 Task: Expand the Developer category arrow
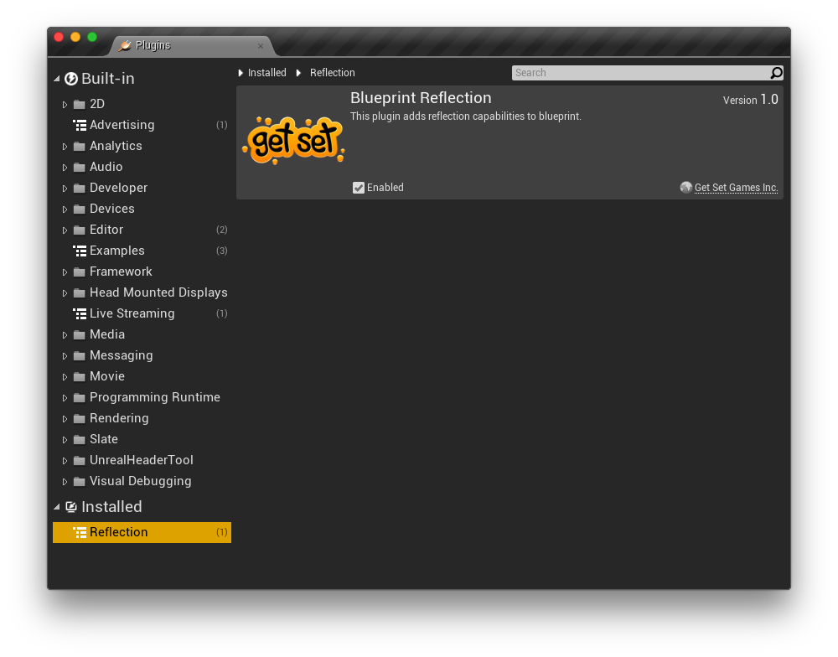(x=65, y=189)
